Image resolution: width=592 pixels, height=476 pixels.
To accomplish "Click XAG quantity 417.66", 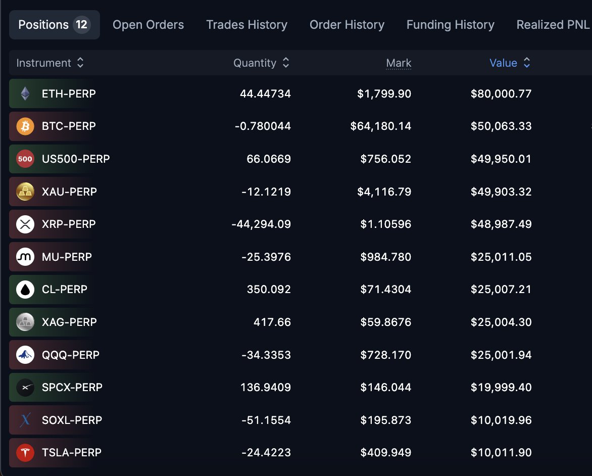I will [272, 322].
